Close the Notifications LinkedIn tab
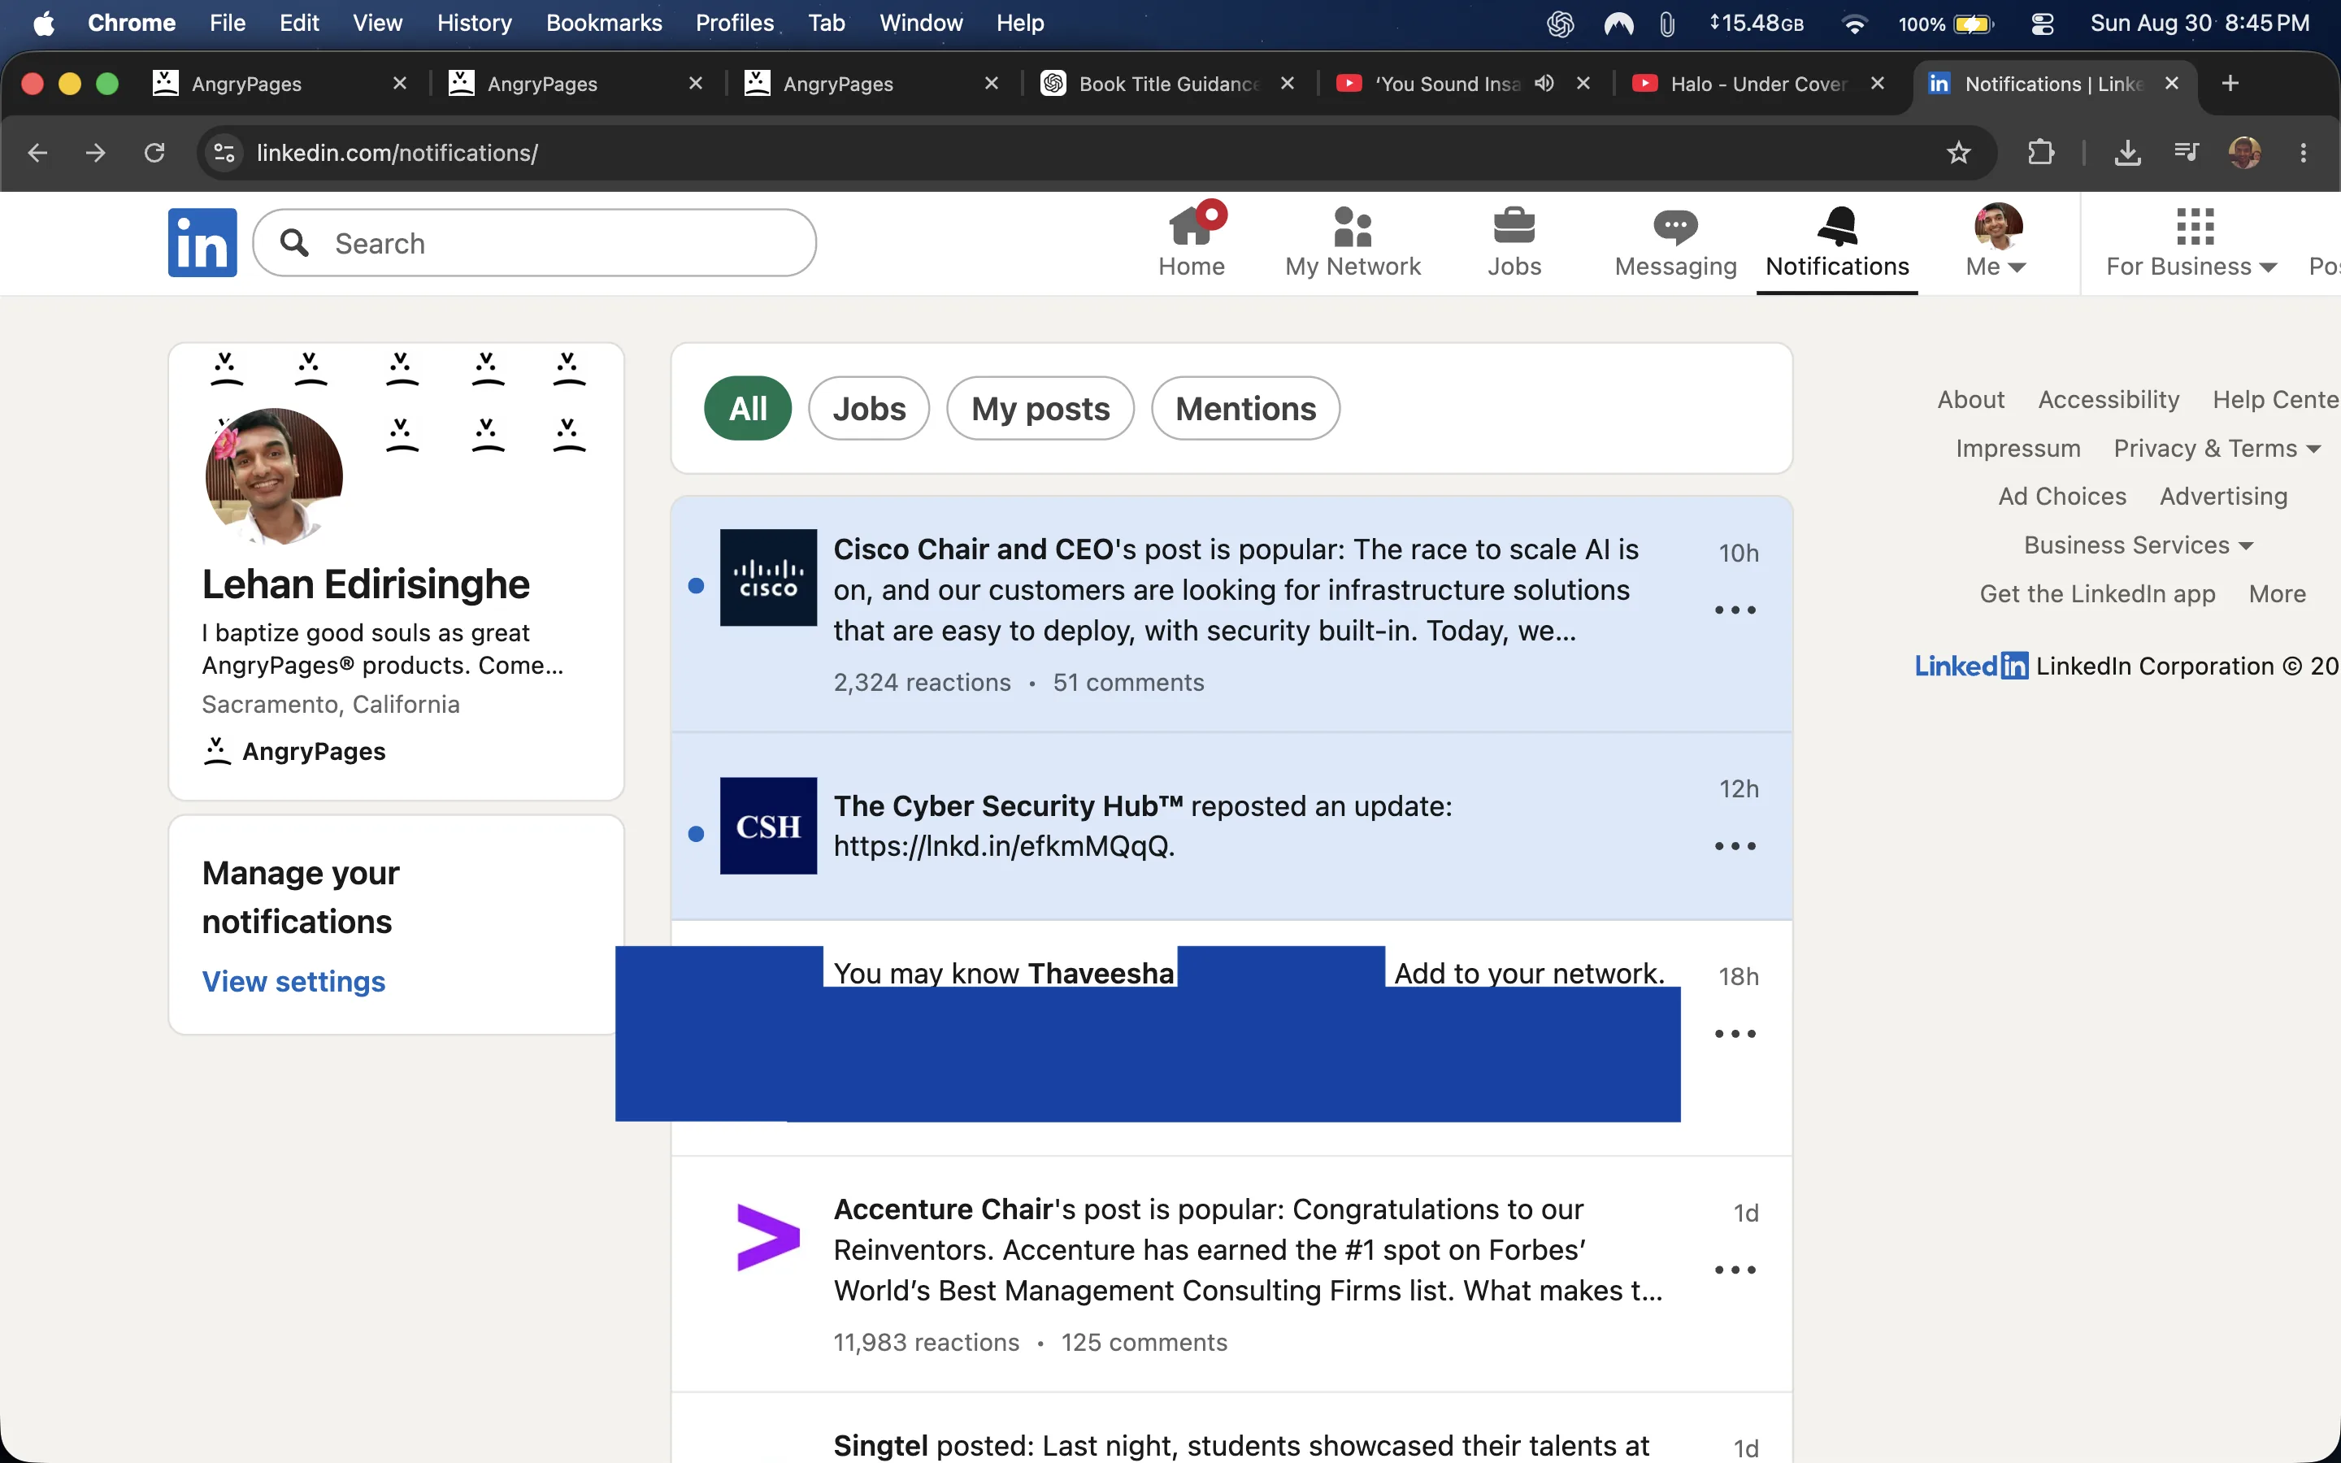Screen dimensions: 2341x1463 pyautogui.click(x=2172, y=83)
